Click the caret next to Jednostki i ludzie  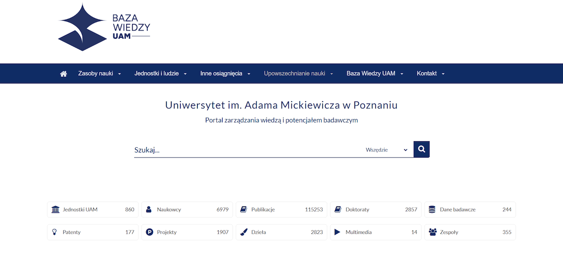pyautogui.click(x=185, y=74)
